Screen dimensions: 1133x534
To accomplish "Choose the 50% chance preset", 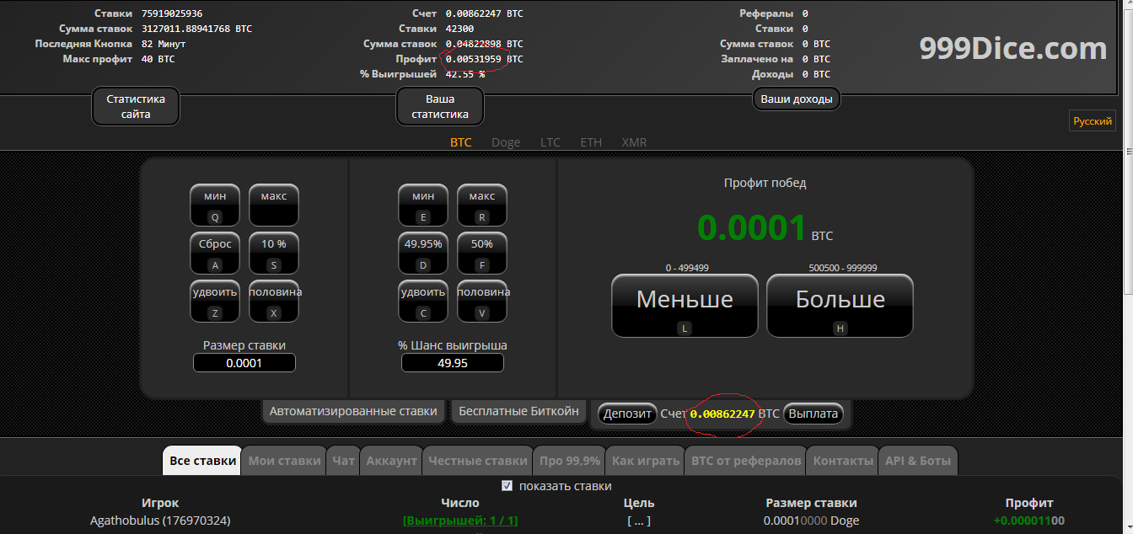I will coord(482,254).
